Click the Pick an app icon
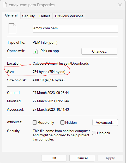126x163 pixels. pyautogui.click(x=35, y=52)
